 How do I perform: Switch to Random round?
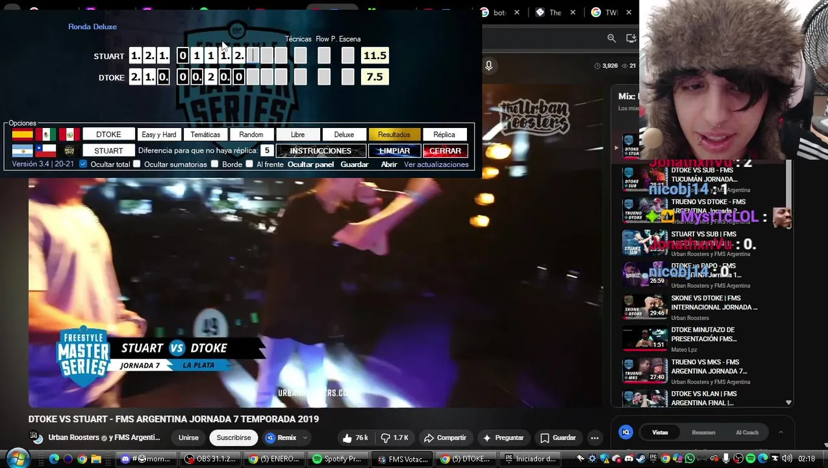click(x=251, y=135)
